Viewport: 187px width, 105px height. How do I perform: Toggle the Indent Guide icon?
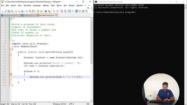[76, 11]
